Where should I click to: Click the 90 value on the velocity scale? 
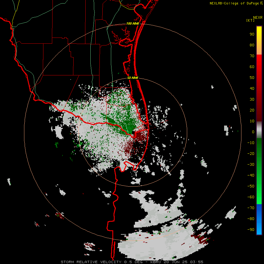tap(252, 34)
